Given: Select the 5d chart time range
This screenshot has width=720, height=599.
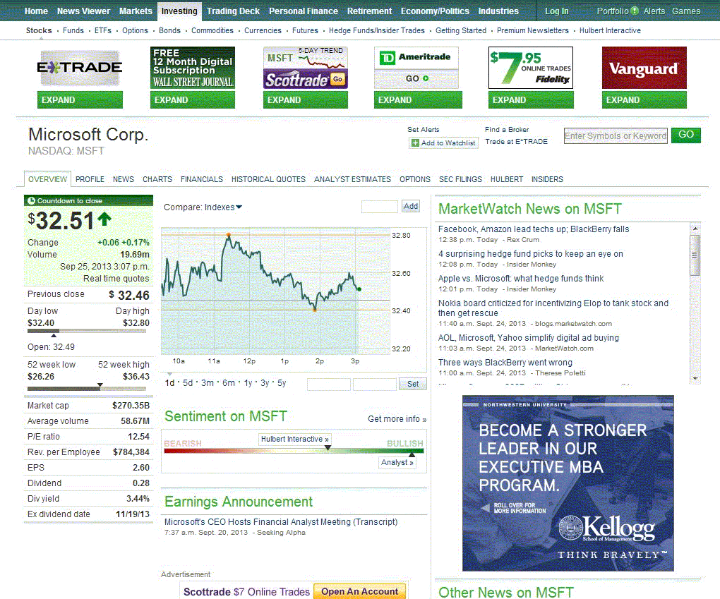Looking at the screenshot, I should pyautogui.click(x=188, y=383).
